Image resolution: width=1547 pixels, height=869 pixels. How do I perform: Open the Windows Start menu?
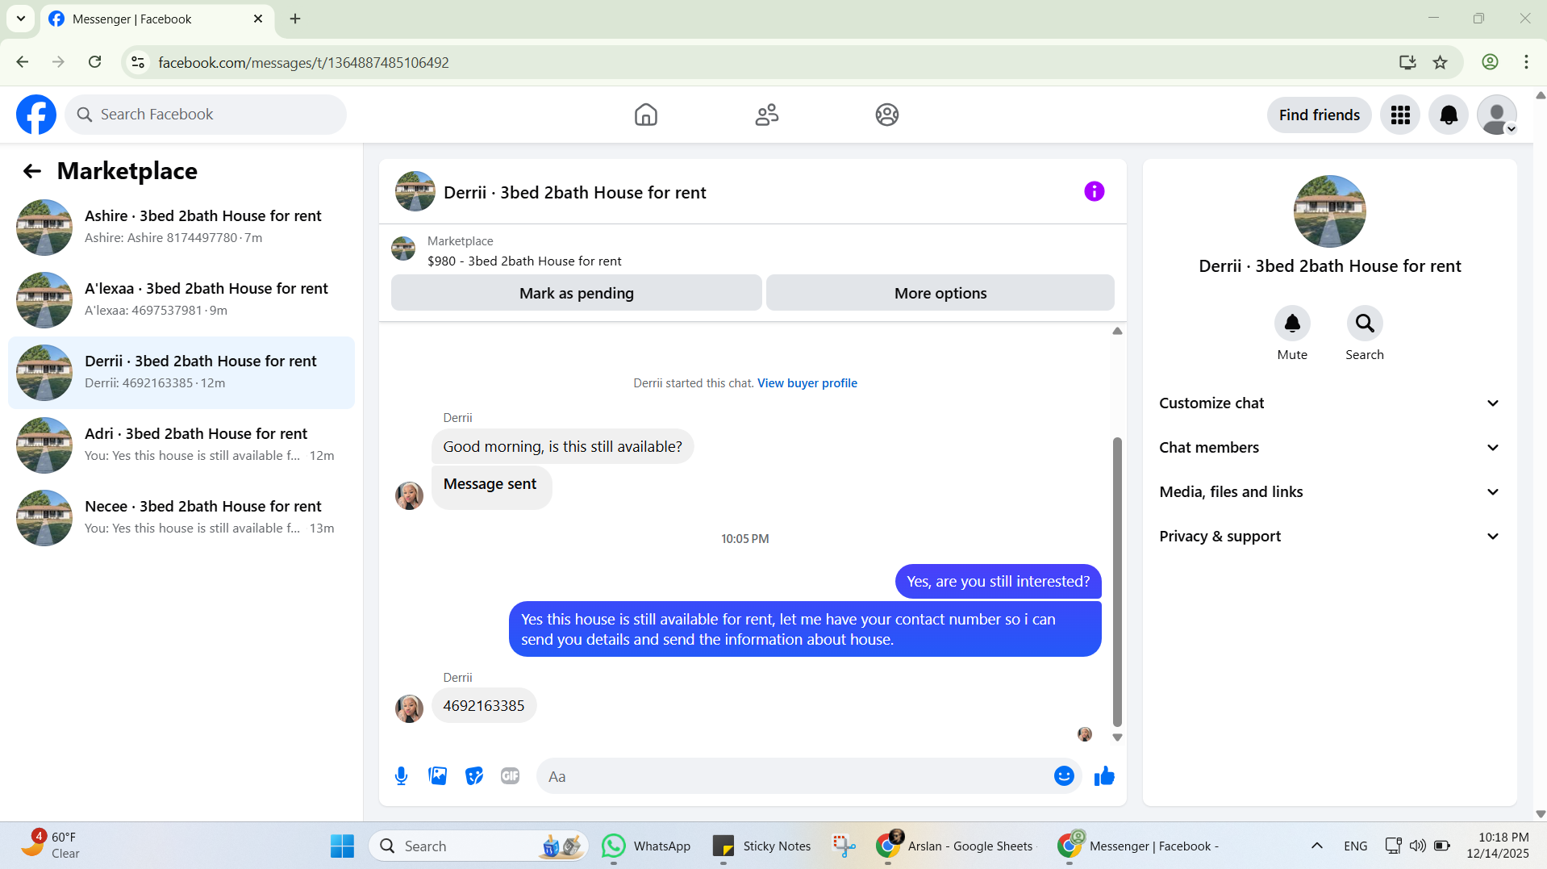tap(342, 846)
